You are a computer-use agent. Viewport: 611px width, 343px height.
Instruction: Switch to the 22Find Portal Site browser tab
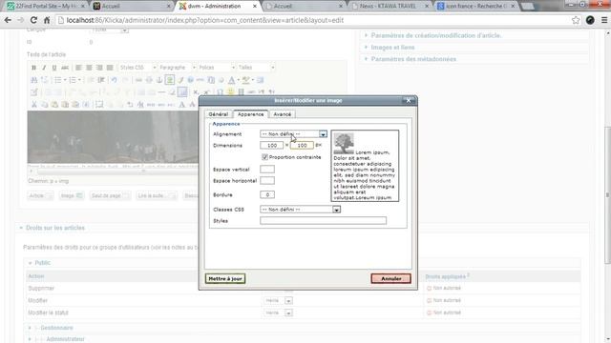click(x=46, y=7)
